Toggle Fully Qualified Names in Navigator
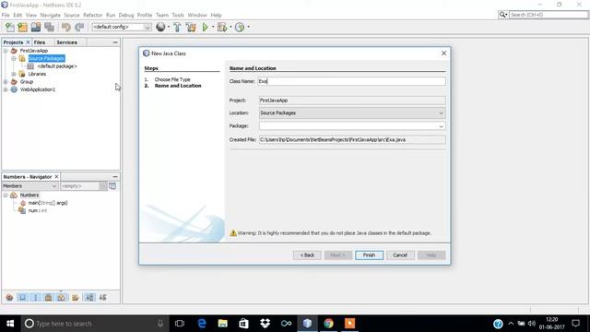590x332 pixels. coord(76,297)
